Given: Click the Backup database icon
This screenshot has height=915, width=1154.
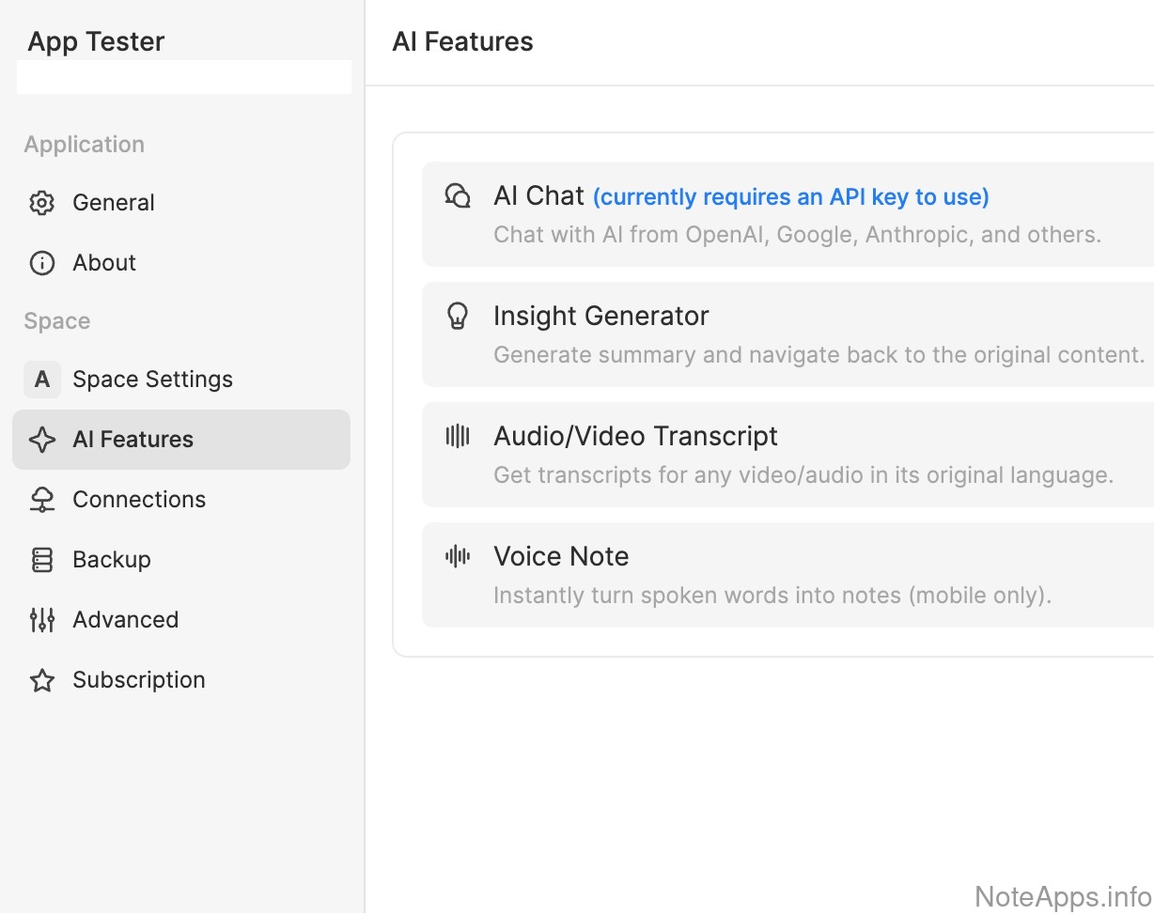Looking at the screenshot, I should [x=42, y=560].
